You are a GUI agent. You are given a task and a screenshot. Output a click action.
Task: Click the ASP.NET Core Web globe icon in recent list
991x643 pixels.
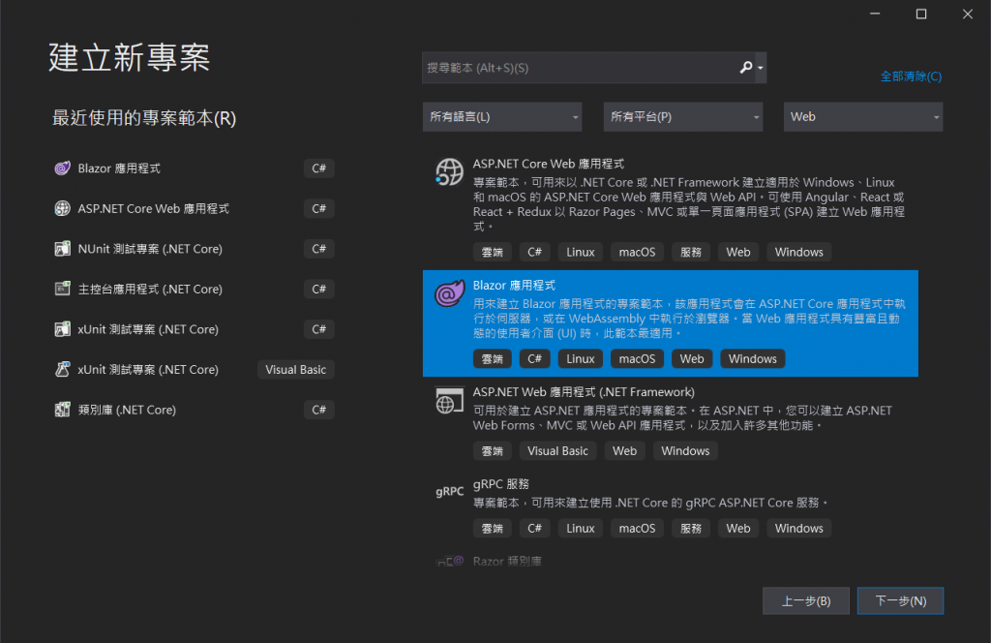click(62, 208)
